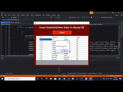Open the Help menu

point(58,15)
